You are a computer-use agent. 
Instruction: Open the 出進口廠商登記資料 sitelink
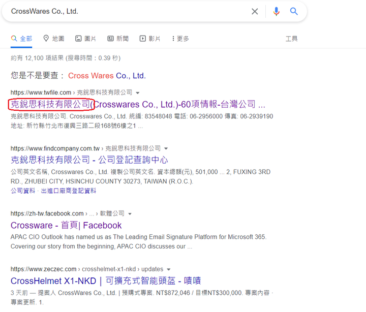click(69, 191)
